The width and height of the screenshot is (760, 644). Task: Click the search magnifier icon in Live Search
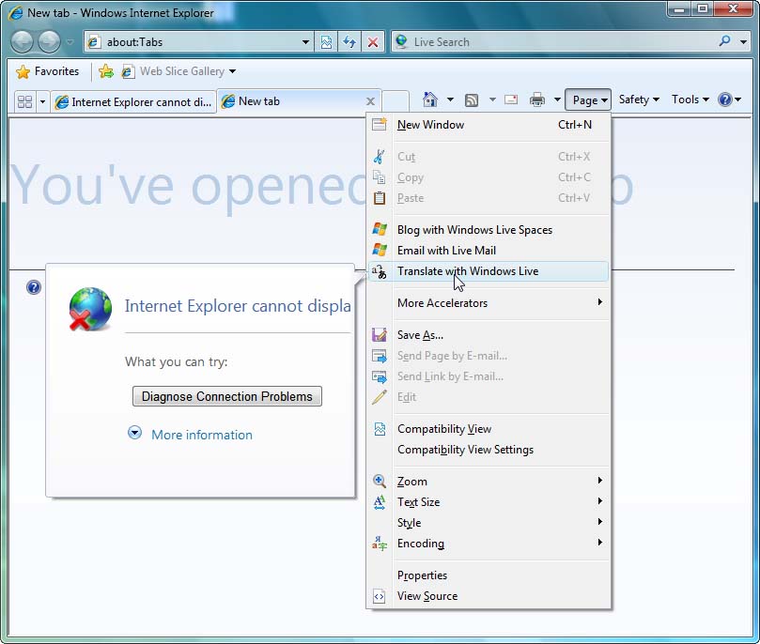724,41
